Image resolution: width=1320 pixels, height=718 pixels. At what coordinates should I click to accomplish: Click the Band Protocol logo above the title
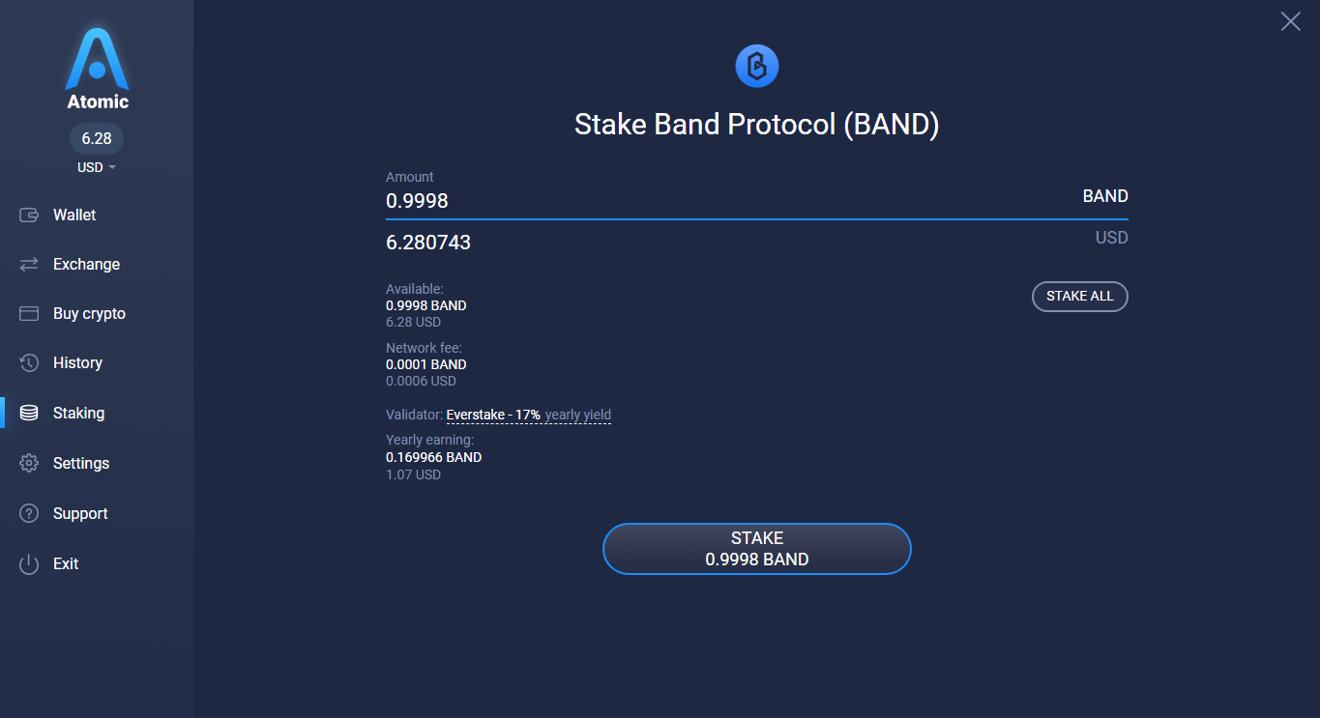(757, 66)
